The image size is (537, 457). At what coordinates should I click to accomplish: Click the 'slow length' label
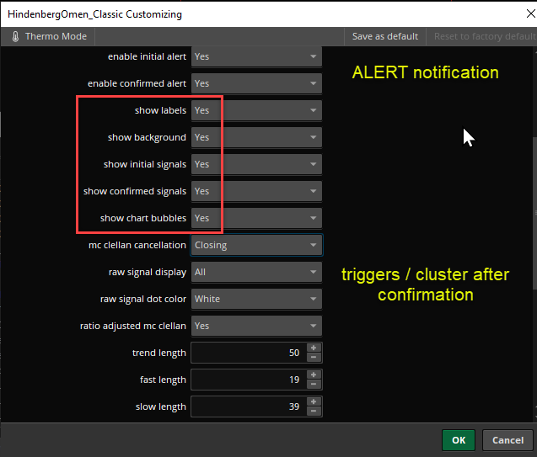point(161,407)
